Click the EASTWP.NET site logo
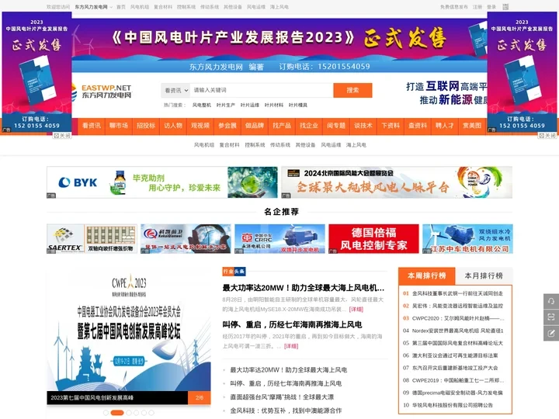This screenshot has width=559, height=419. point(102,92)
